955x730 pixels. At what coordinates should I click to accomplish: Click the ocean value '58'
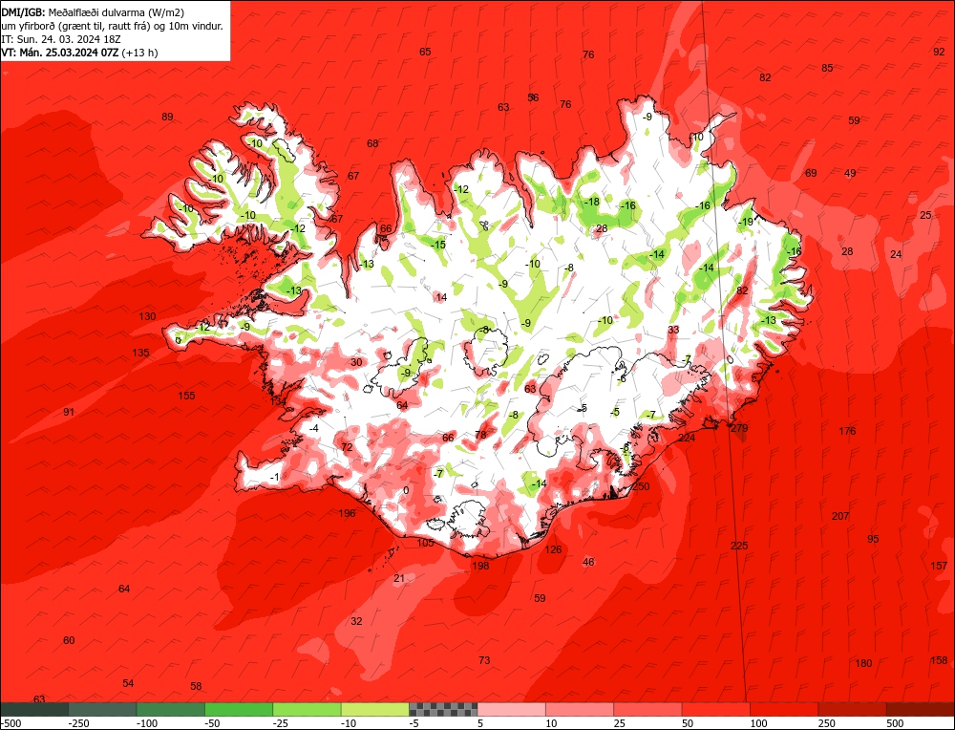tap(196, 686)
